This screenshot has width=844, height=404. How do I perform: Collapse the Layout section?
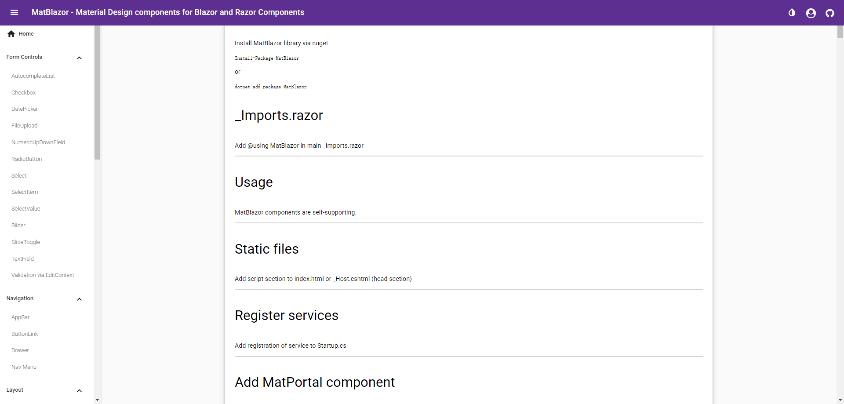pos(79,391)
